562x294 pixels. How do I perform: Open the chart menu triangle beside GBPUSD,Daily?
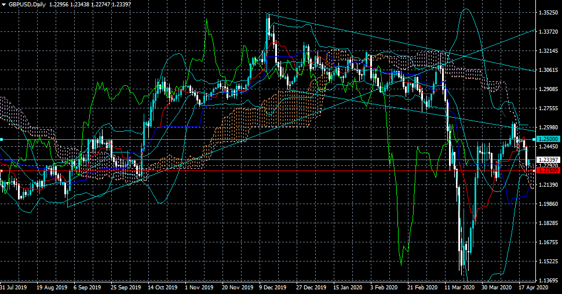coord(4,5)
